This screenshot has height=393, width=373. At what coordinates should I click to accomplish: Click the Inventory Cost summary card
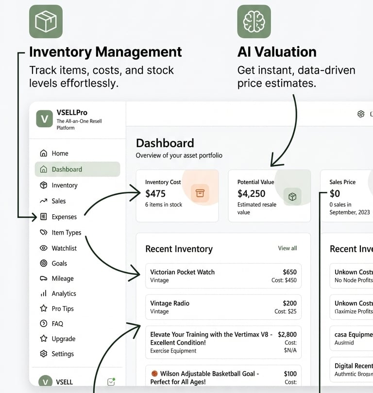point(177,195)
